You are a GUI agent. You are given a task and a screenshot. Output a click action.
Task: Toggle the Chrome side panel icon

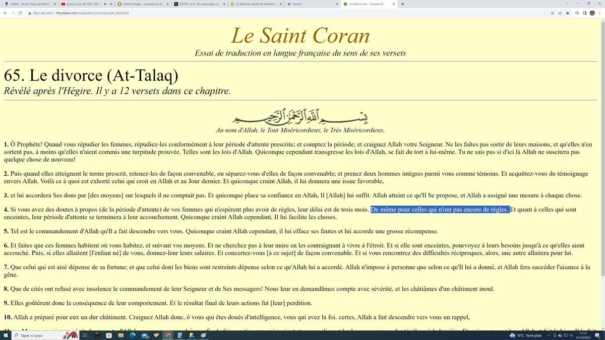584,13
